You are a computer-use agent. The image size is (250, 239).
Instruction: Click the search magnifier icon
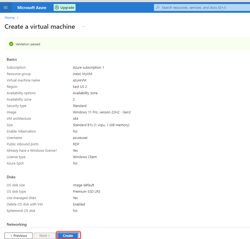click(x=158, y=7)
